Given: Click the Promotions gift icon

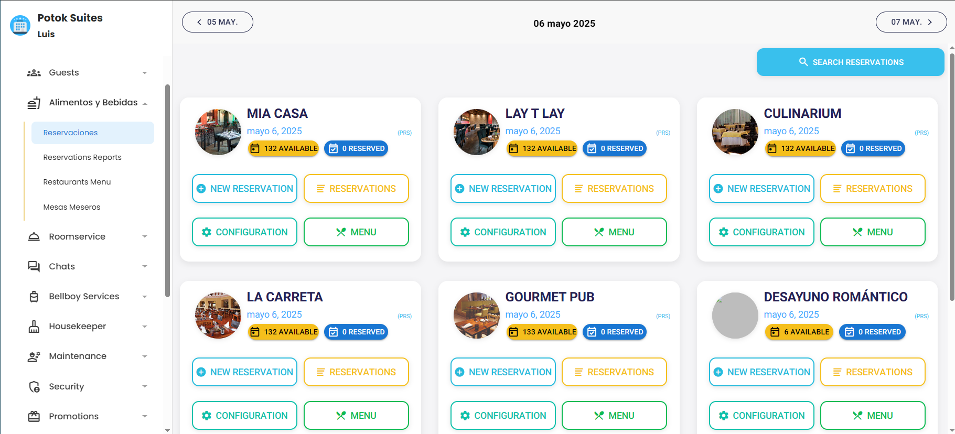Looking at the screenshot, I should (34, 417).
